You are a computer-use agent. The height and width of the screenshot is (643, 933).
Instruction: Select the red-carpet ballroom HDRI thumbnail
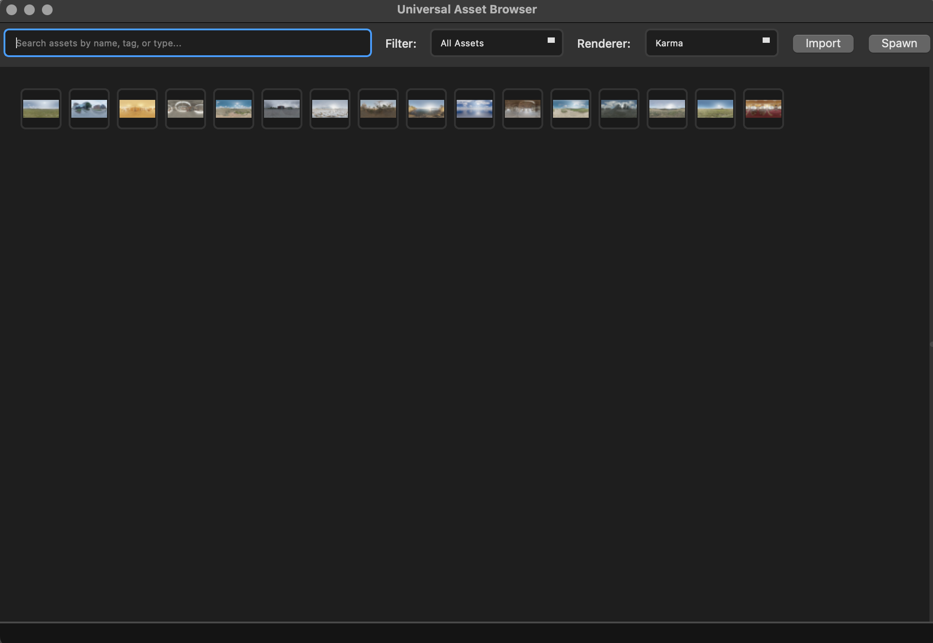[x=763, y=108]
